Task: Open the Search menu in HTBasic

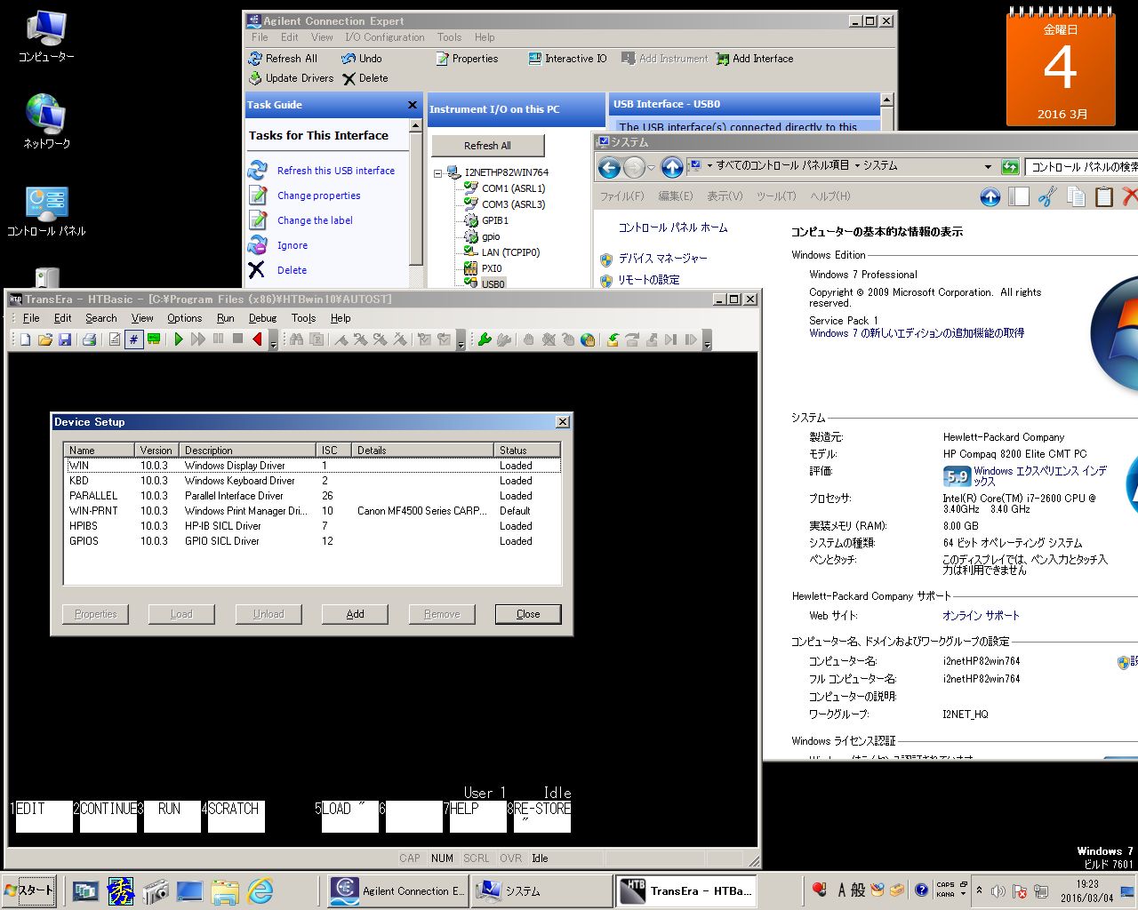Action: tap(101, 318)
